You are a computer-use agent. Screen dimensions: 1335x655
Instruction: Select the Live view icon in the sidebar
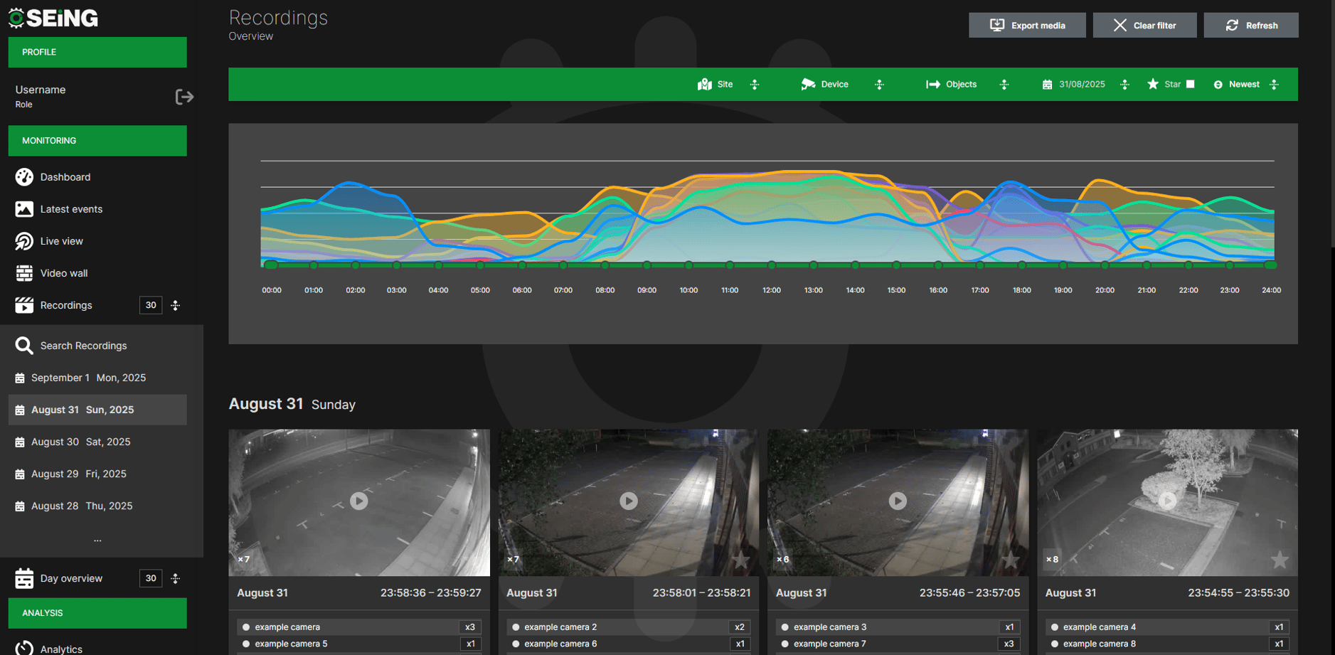pyautogui.click(x=23, y=241)
